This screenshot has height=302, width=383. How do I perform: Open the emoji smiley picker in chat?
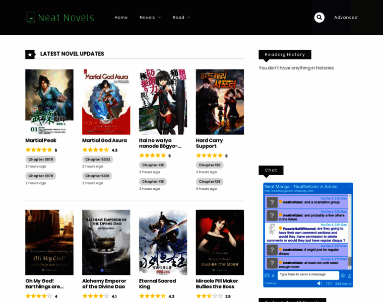click(343, 275)
